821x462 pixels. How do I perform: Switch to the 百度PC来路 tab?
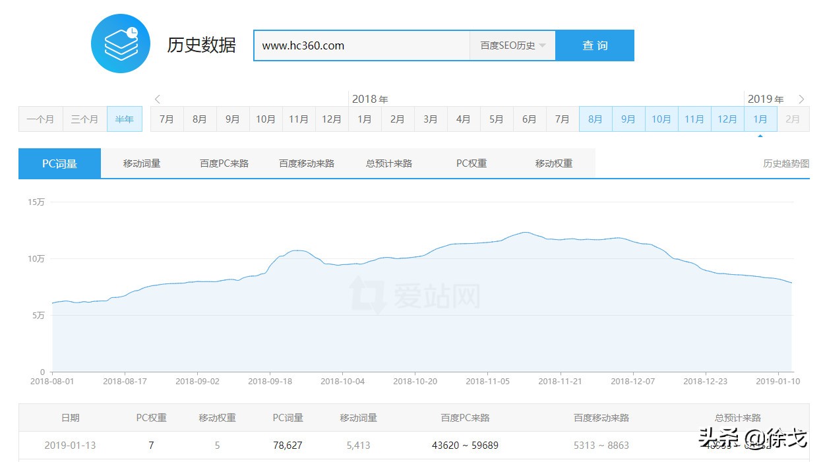tap(223, 162)
